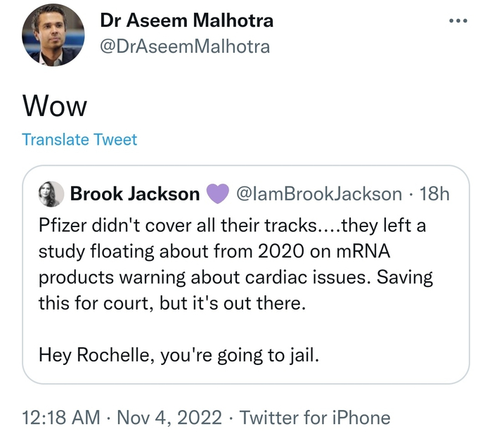The height and width of the screenshot is (436, 492).
Task: Open the tweet's three-dot more options
Action: click(x=458, y=20)
